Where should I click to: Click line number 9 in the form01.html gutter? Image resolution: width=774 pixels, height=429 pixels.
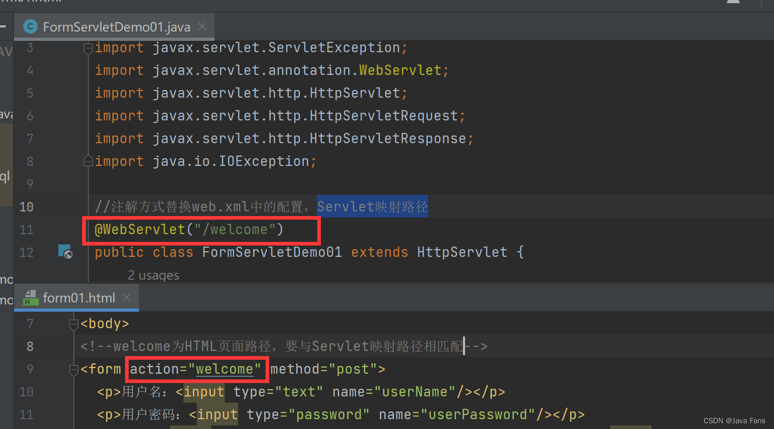click(x=30, y=369)
